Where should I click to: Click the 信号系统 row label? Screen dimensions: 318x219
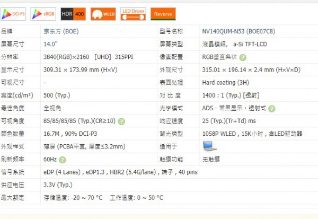13,172
